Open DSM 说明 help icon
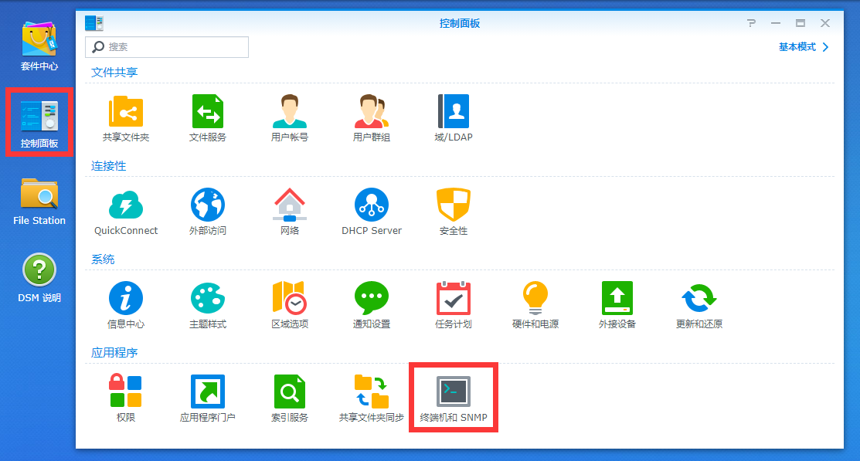860x461 pixels. (39, 278)
